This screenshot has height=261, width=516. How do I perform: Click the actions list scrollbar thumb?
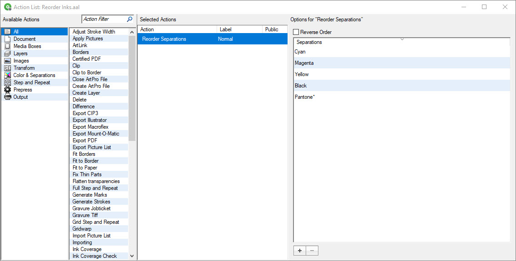click(x=132, y=88)
